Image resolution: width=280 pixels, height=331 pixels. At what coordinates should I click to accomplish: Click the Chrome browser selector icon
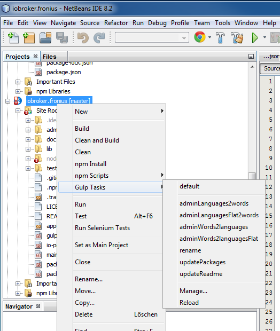(200, 37)
